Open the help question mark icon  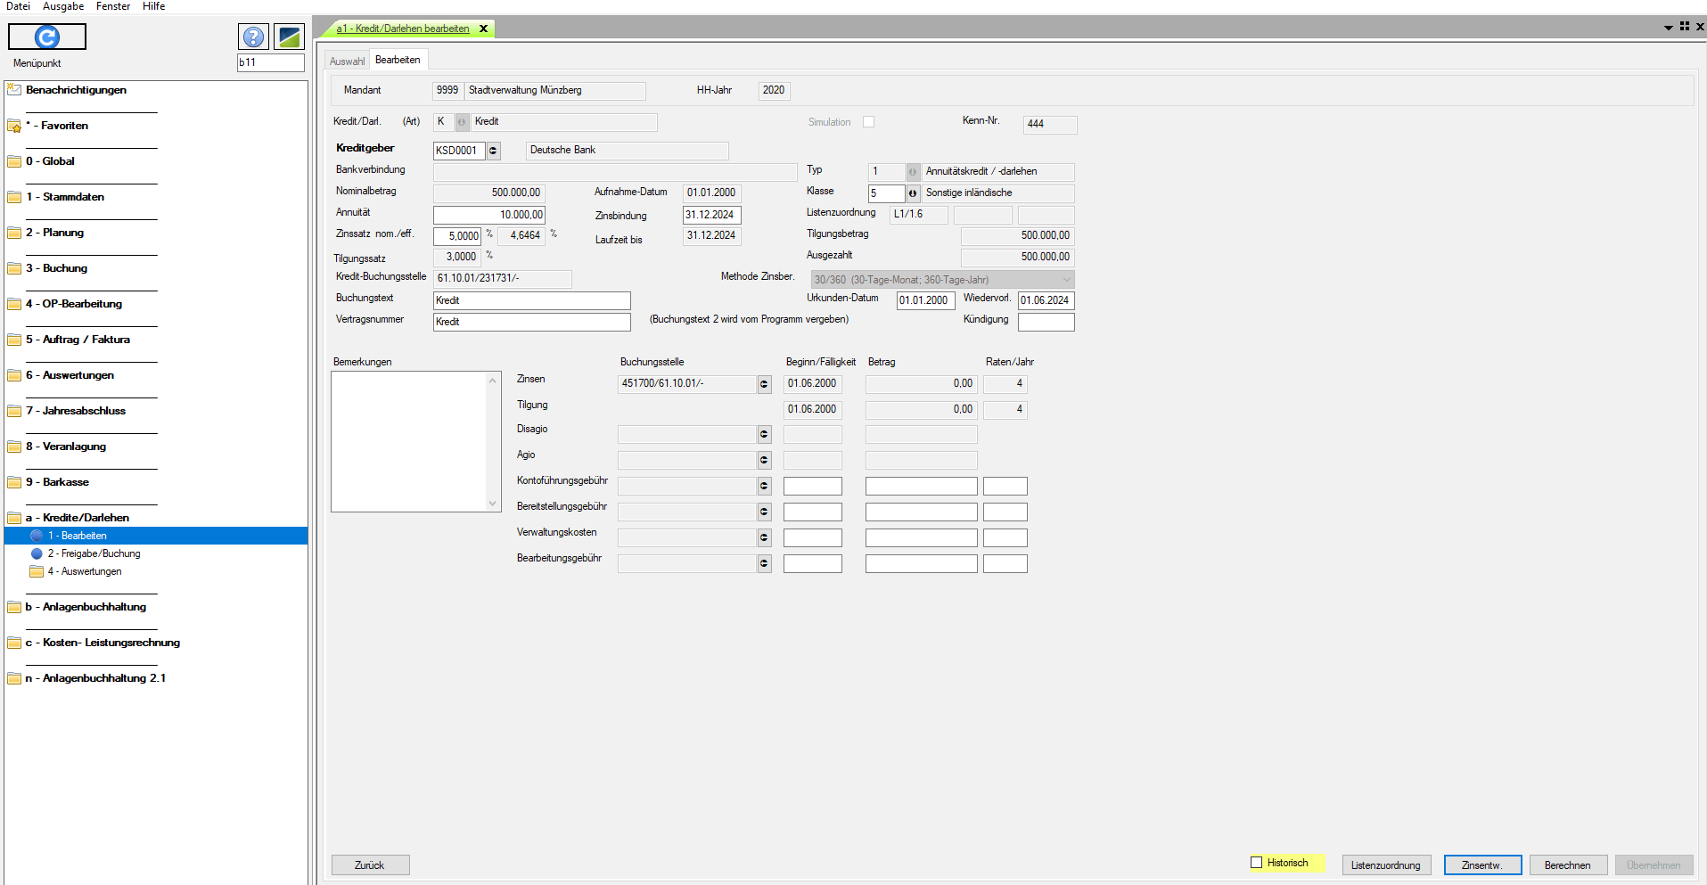254,37
